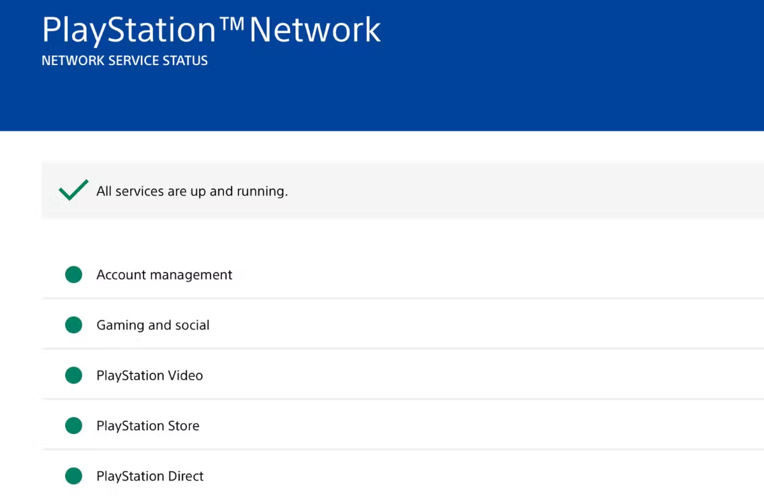Click the NETWORK SERVICE STATUS subtitle

point(125,61)
